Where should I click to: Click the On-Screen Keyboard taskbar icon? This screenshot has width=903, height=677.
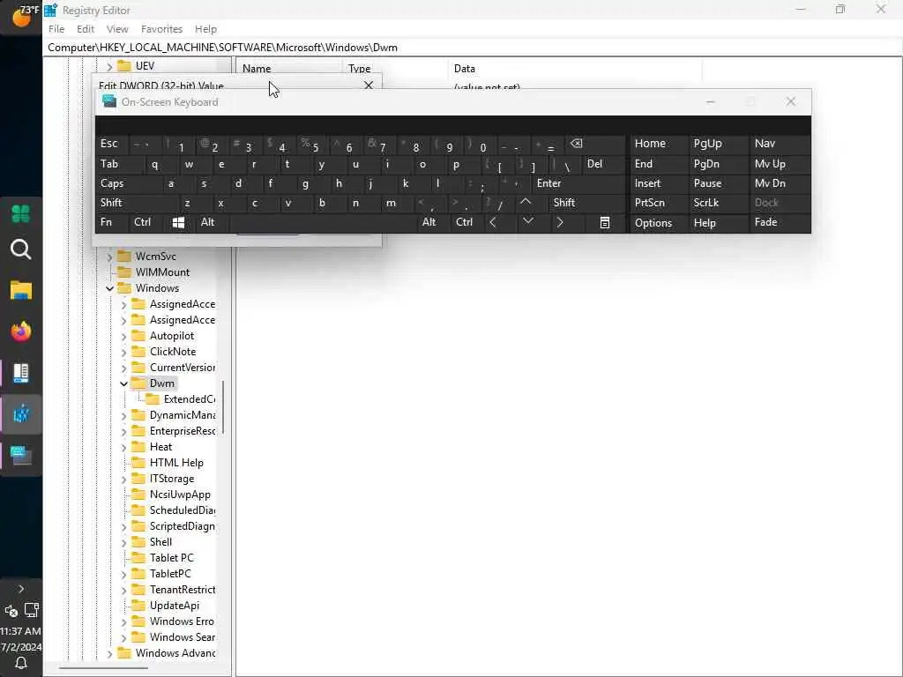(x=21, y=456)
